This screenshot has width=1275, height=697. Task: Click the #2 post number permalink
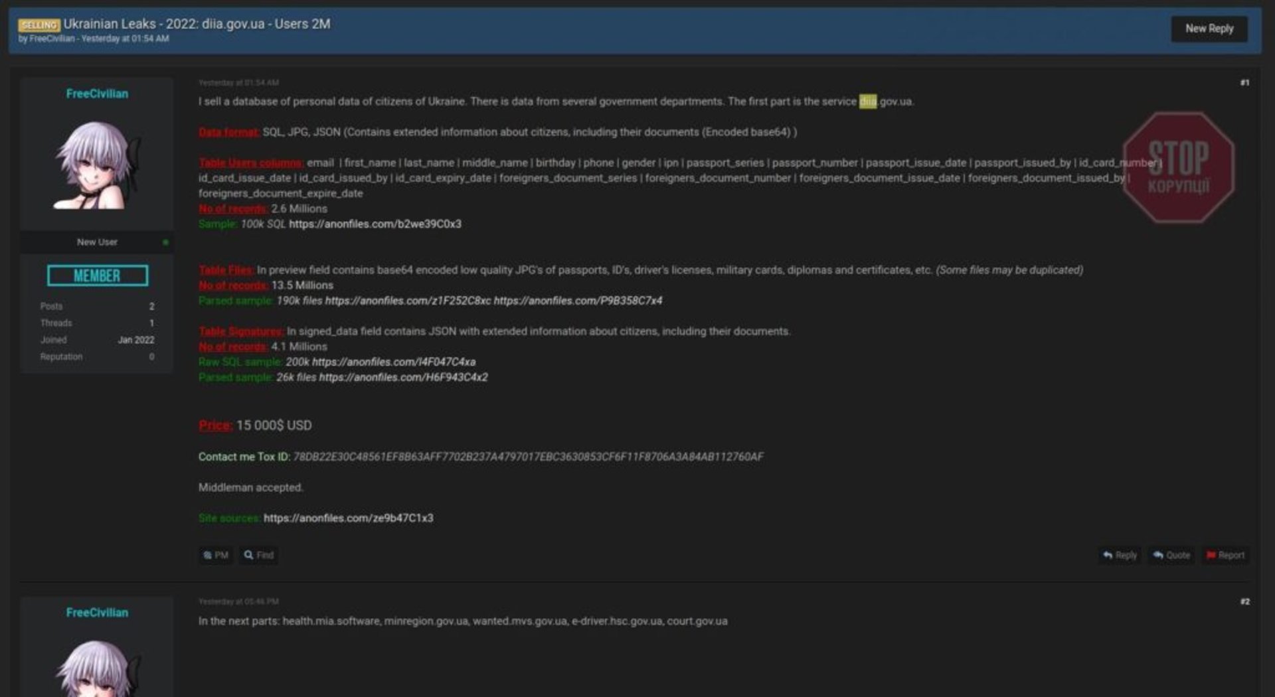(x=1244, y=601)
